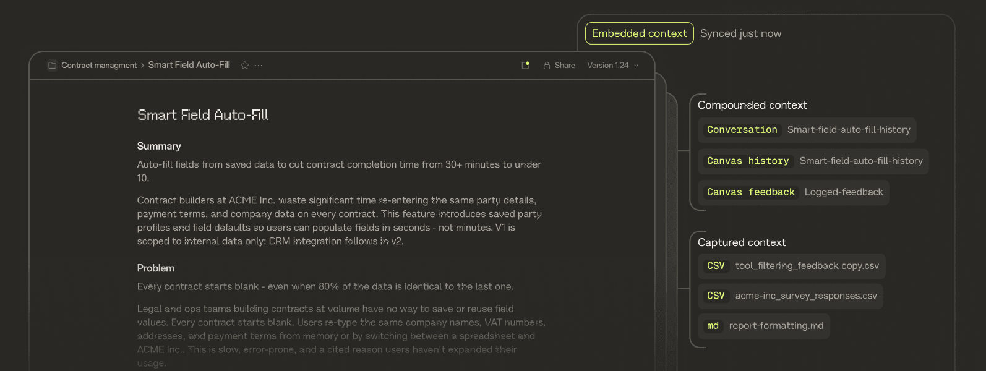Click the Captured context section heading
Image resolution: width=986 pixels, height=371 pixels.
click(742, 242)
